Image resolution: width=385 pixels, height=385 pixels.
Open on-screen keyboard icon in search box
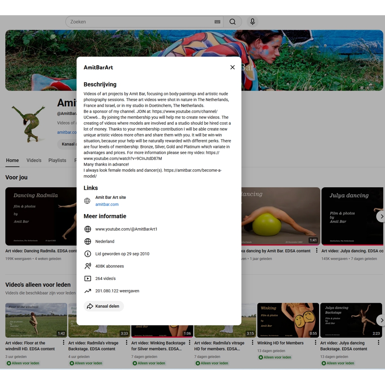(217, 22)
